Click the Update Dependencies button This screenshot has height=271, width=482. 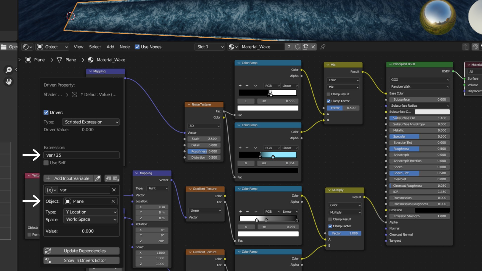81,251
